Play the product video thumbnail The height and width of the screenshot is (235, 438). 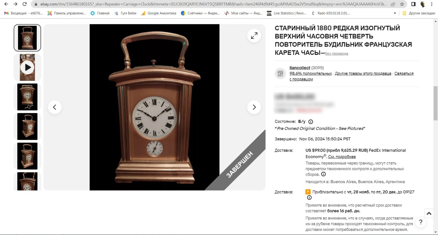pos(27,67)
